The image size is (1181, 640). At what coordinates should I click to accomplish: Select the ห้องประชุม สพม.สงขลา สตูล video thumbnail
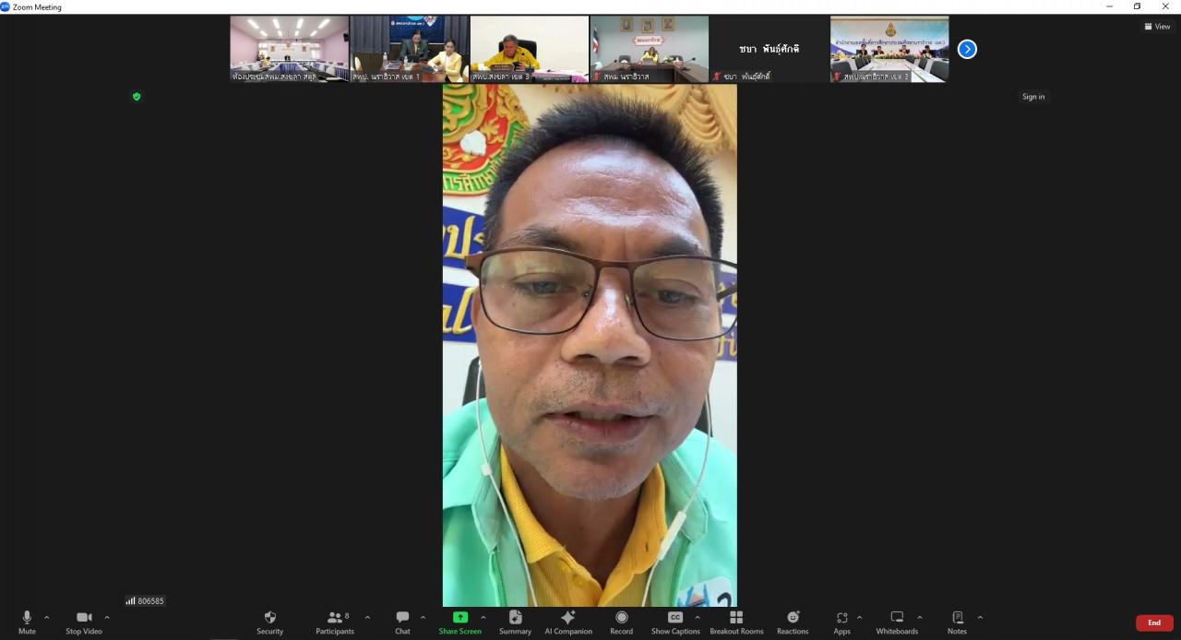coord(290,49)
